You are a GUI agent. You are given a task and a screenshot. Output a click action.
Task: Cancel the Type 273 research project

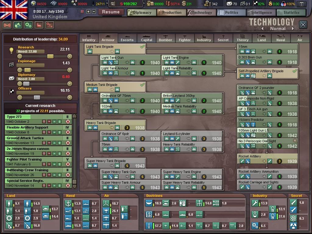click(x=68, y=122)
